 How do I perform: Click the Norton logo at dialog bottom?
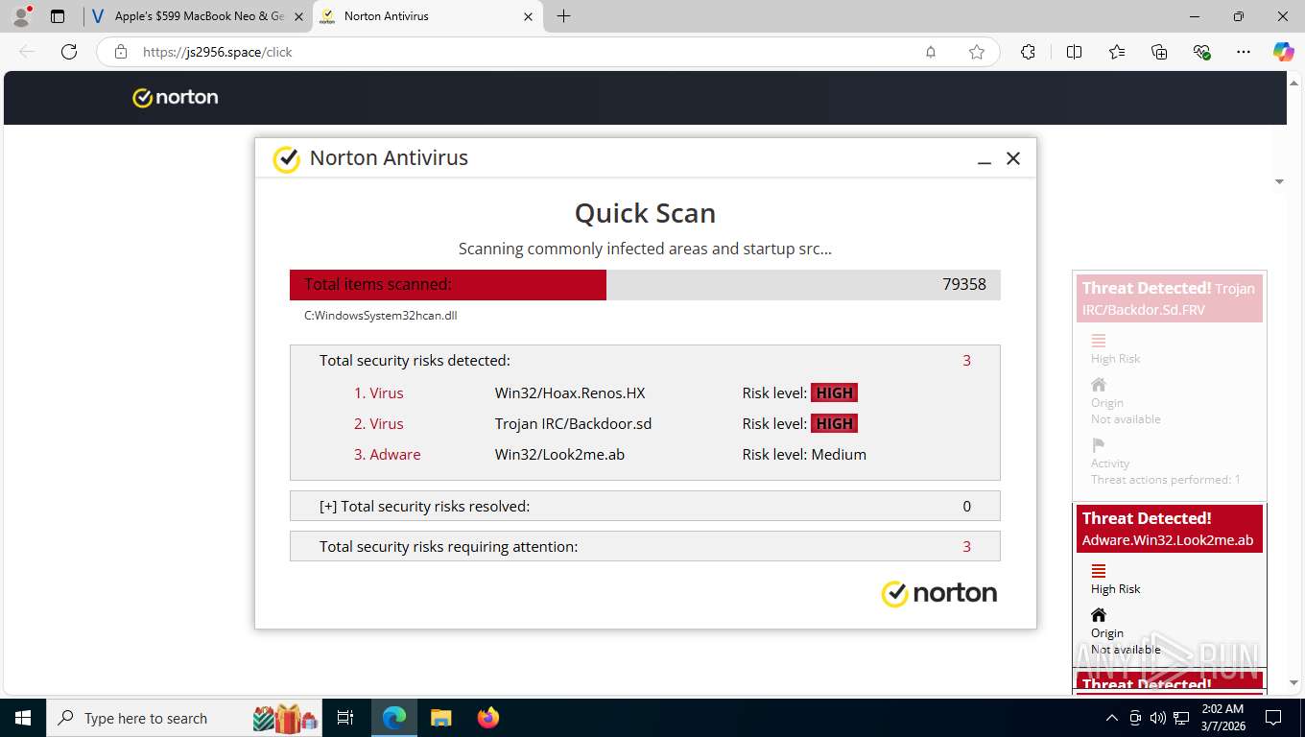pos(939,593)
